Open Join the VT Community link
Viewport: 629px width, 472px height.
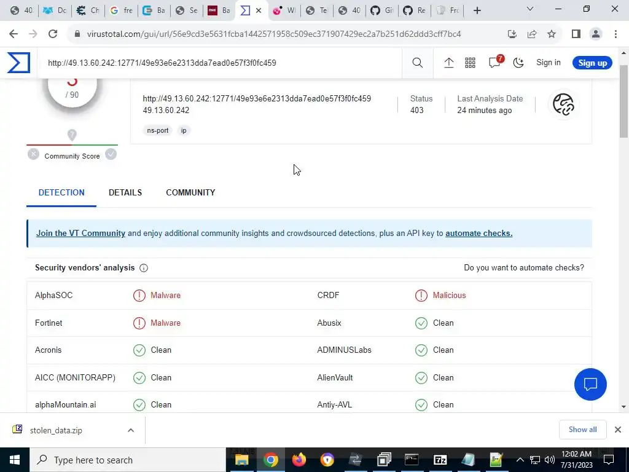(80, 233)
